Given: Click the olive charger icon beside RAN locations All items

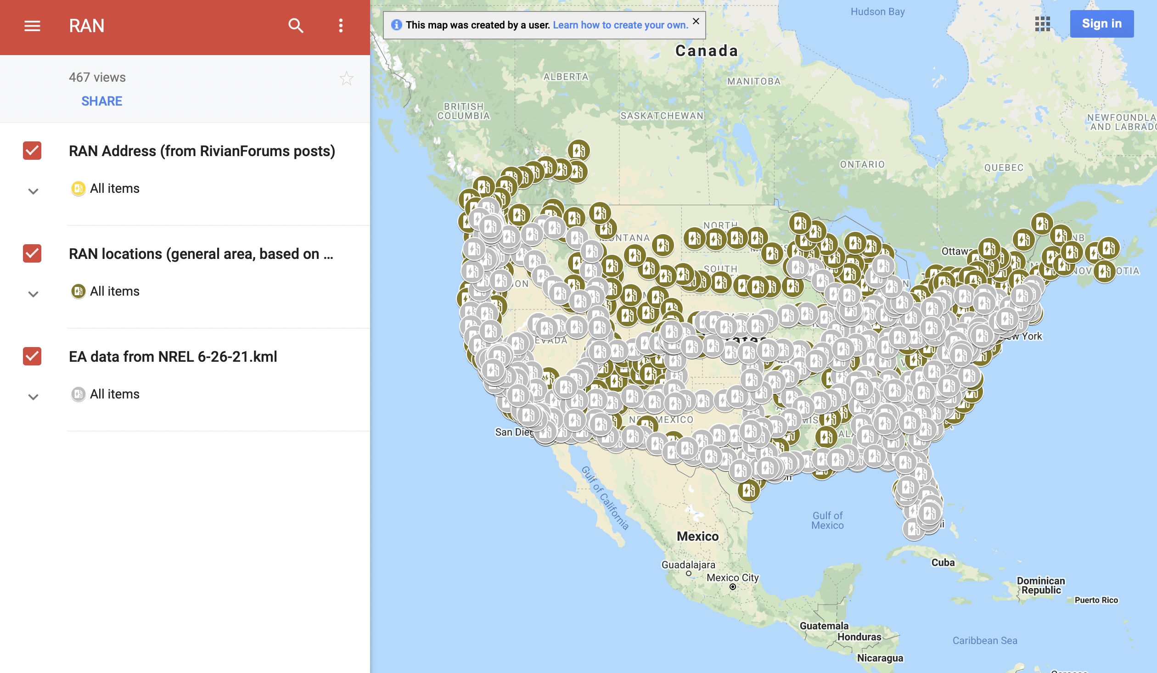Looking at the screenshot, I should point(79,292).
